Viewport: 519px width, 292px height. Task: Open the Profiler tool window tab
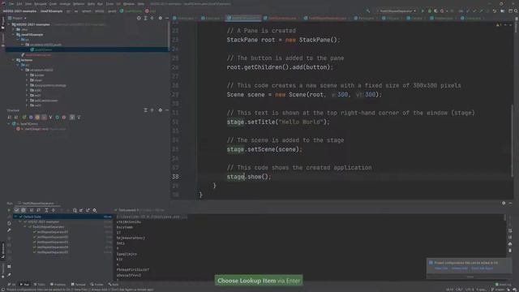tap(97, 285)
